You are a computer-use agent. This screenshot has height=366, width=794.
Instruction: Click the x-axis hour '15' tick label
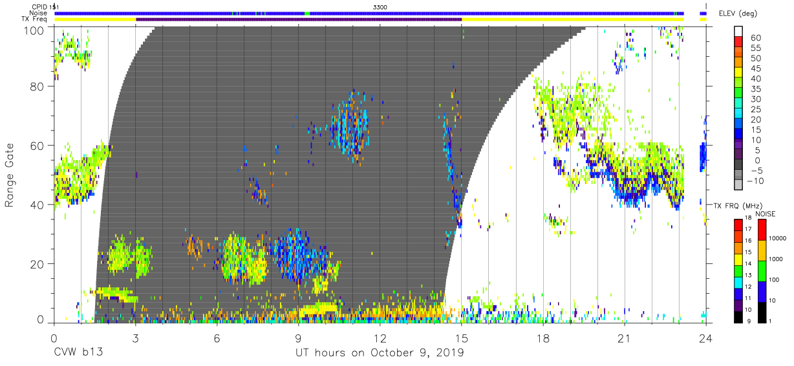click(x=462, y=338)
